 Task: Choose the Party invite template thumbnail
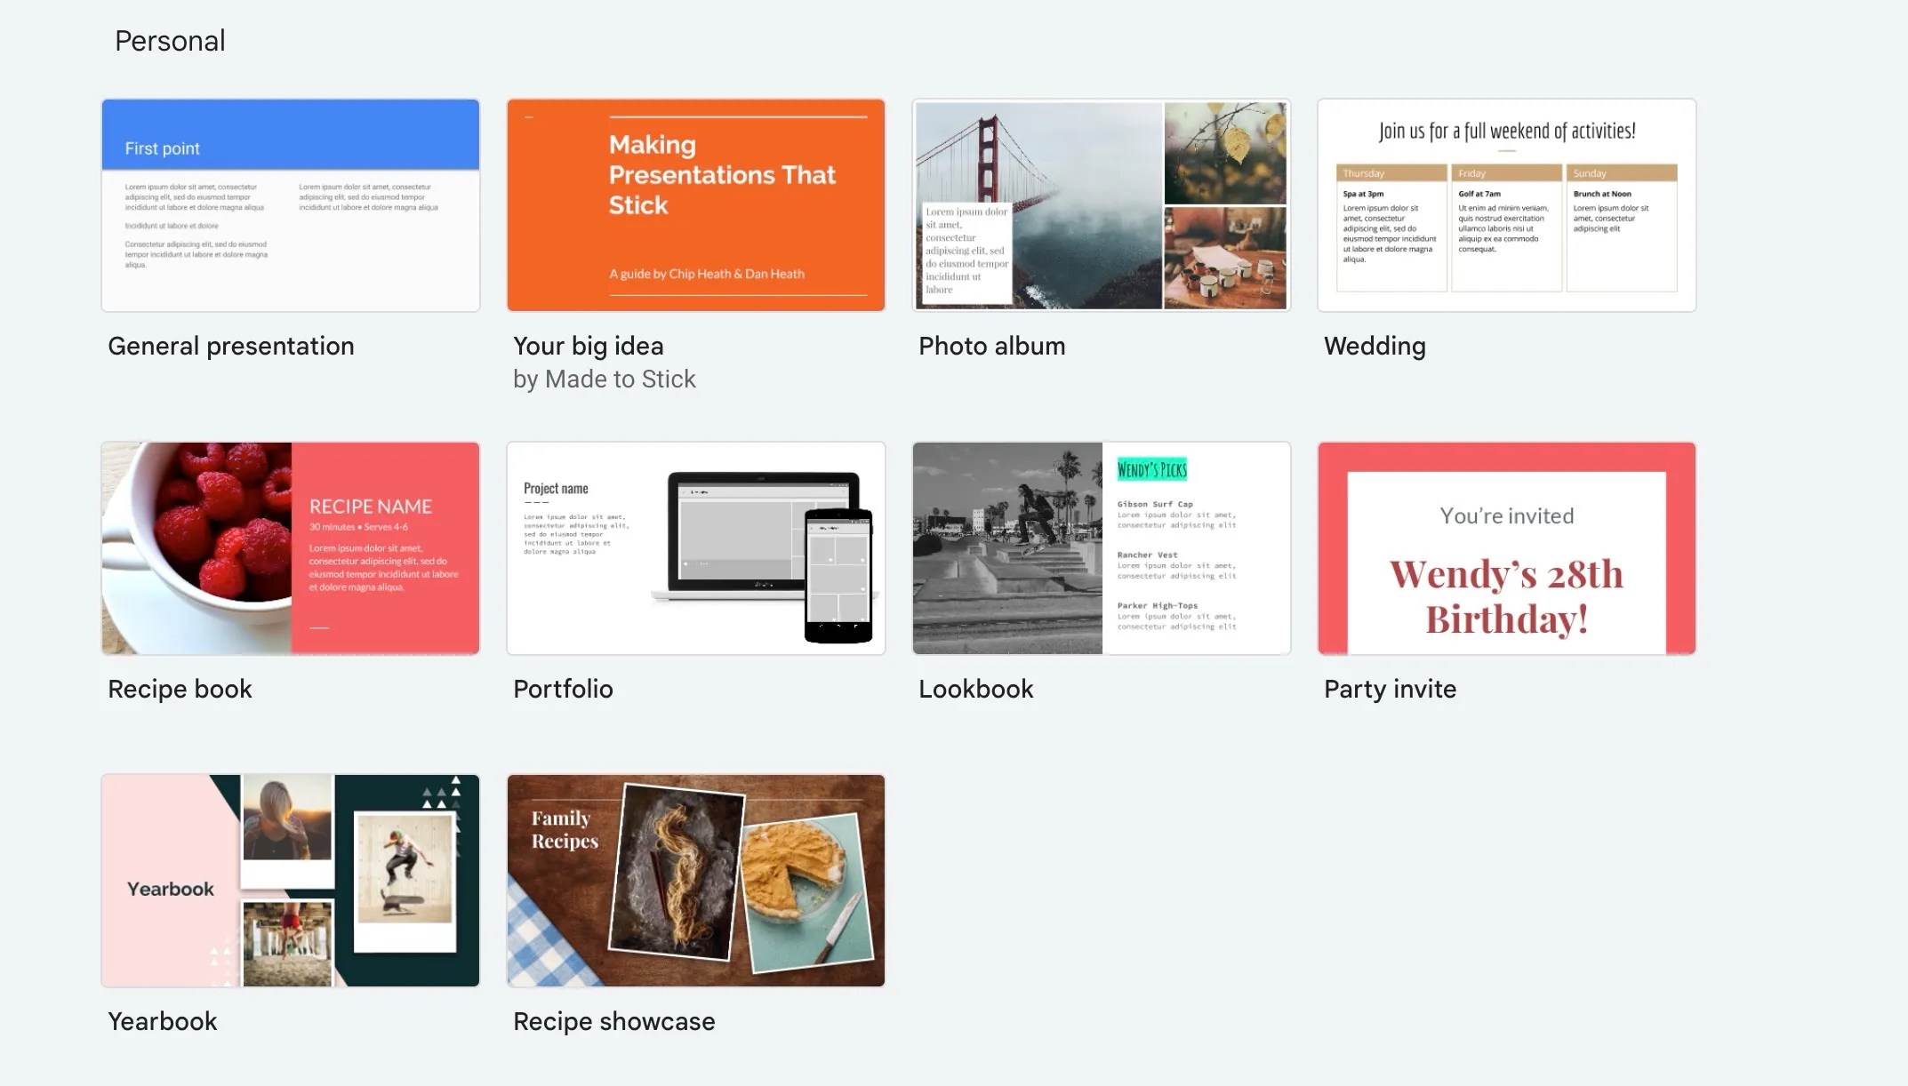pos(1506,548)
